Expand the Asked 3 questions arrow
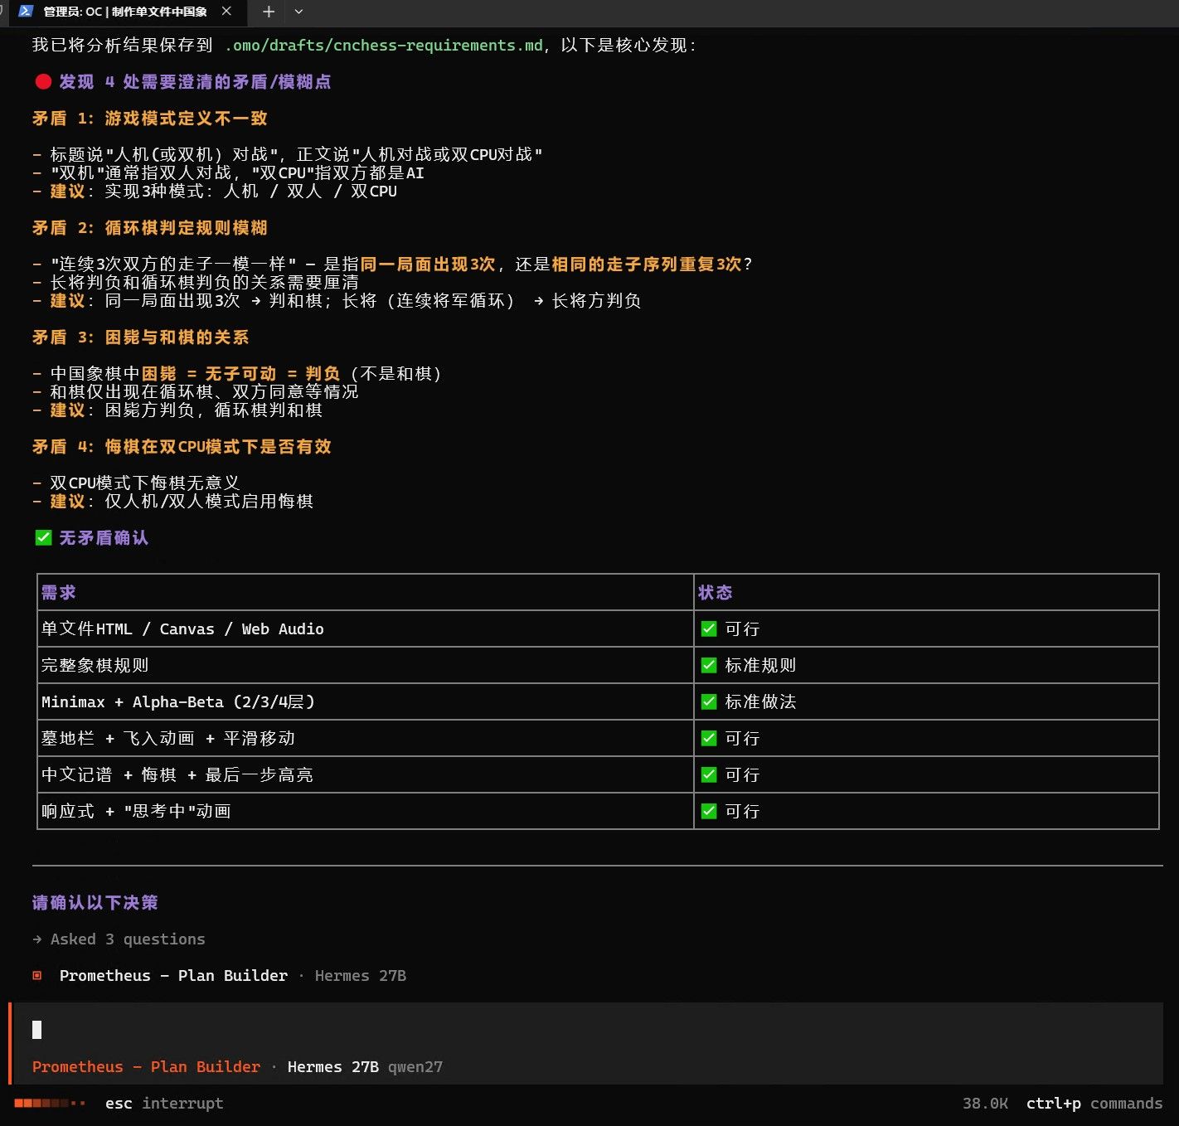 (x=37, y=939)
